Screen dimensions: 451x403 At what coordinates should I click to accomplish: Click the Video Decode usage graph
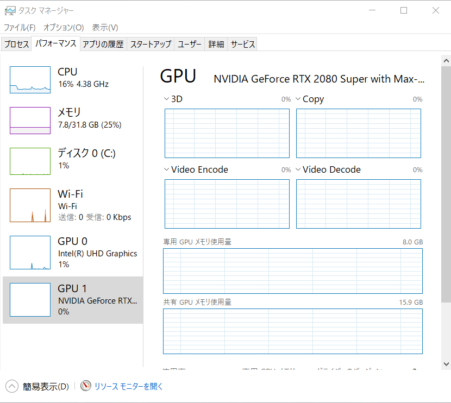359,204
